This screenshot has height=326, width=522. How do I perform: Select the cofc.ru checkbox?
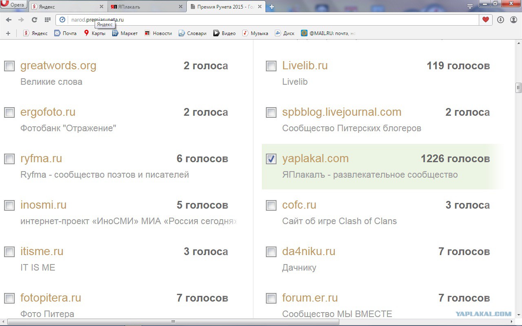point(271,205)
